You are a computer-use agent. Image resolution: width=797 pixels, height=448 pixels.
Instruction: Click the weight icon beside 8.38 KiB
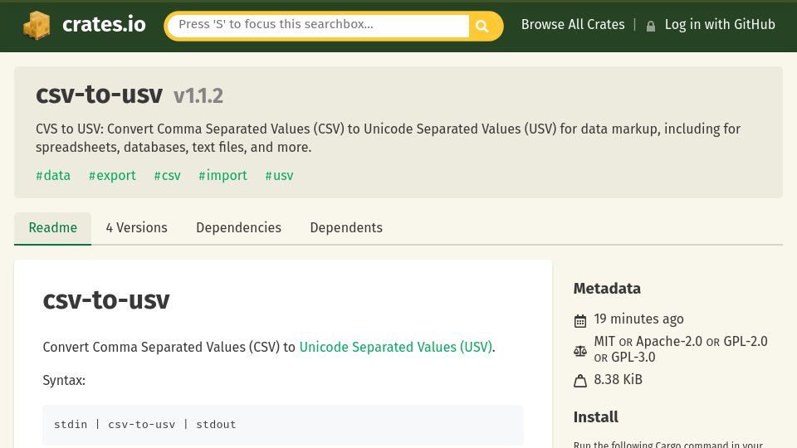[580, 381]
